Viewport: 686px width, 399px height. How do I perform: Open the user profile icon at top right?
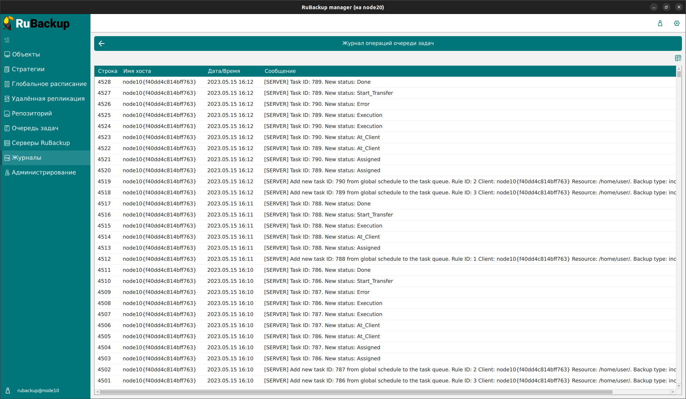660,23
